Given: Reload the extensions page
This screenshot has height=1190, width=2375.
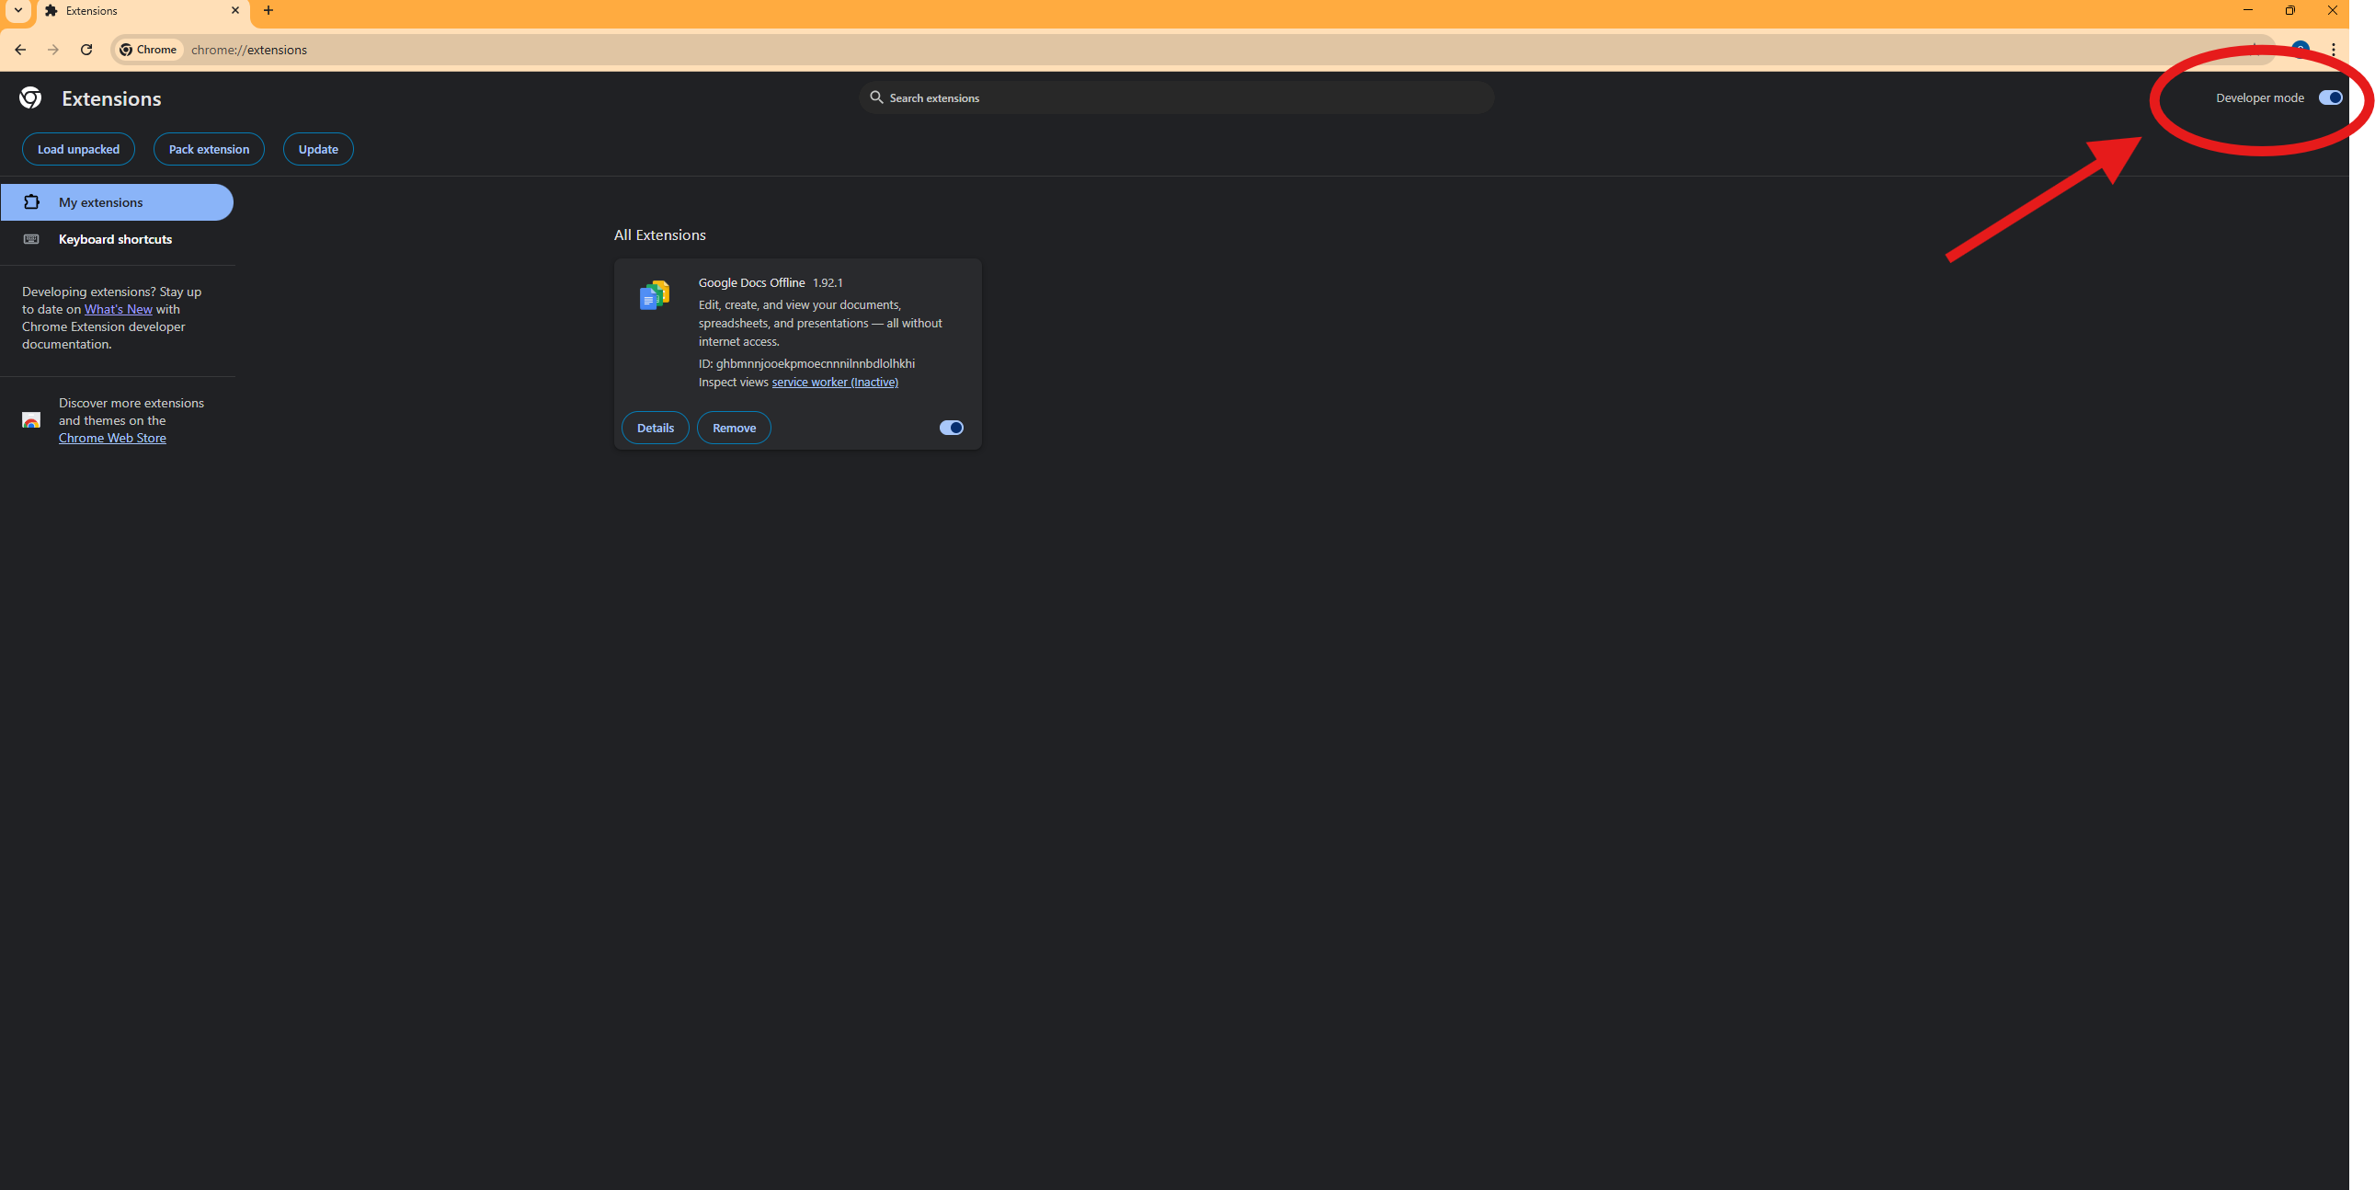Looking at the screenshot, I should click(86, 50).
